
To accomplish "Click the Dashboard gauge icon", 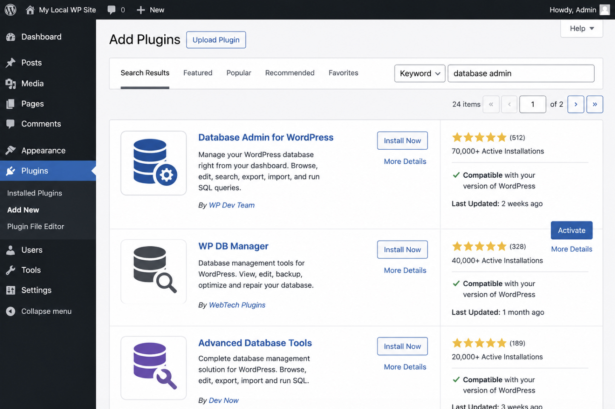I will coord(11,37).
